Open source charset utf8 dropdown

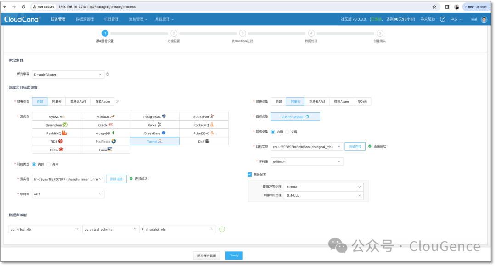[68, 194]
